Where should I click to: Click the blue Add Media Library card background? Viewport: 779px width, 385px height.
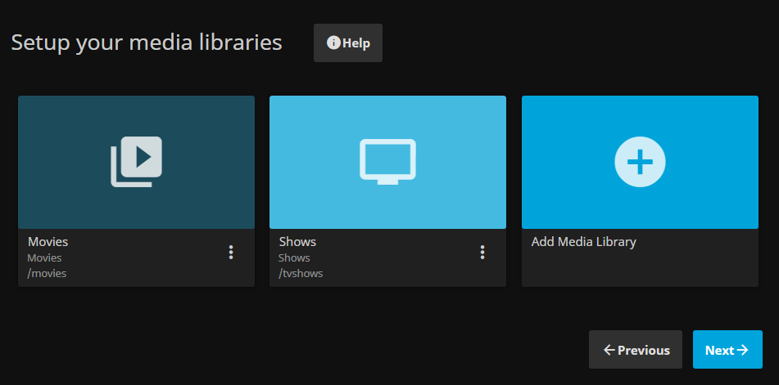click(x=565, y=123)
